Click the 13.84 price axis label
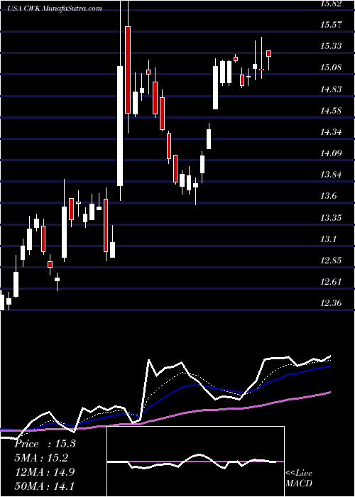Screen dimensions: 355x497 [x=331, y=175]
